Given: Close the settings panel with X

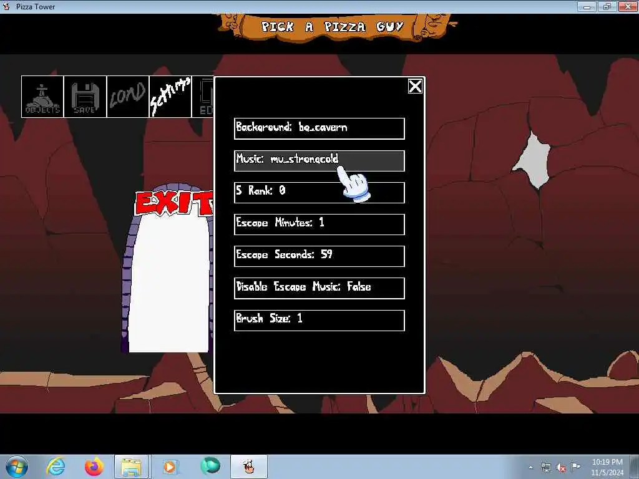Looking at the screenshot, I should point(415,86).
